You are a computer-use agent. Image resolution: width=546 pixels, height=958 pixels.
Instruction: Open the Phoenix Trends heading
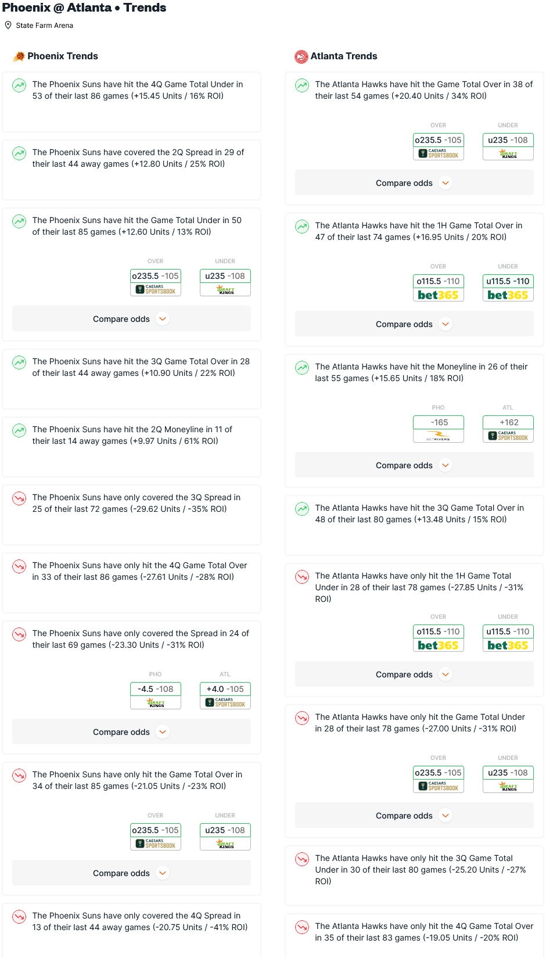(x=63, y=56)
